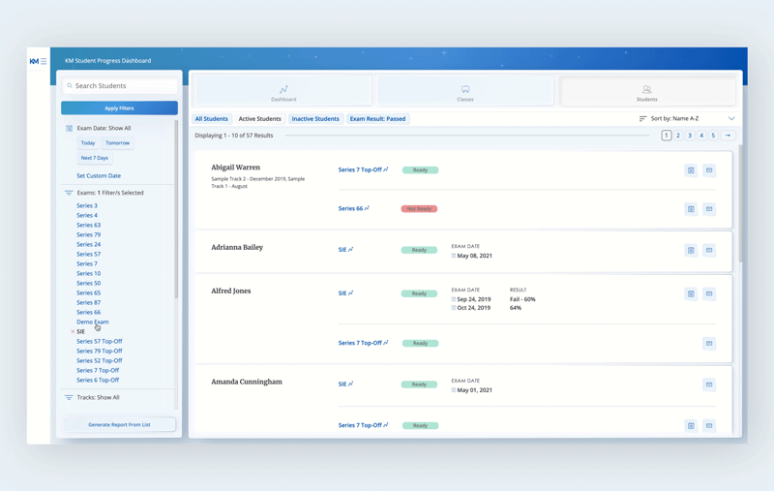
Task: Toggle the Inactive Students filter
Action: point(315,119)
